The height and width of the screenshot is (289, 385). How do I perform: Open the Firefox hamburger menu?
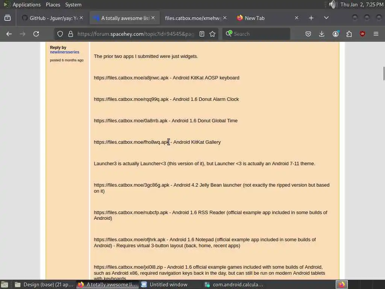(376, 34)
